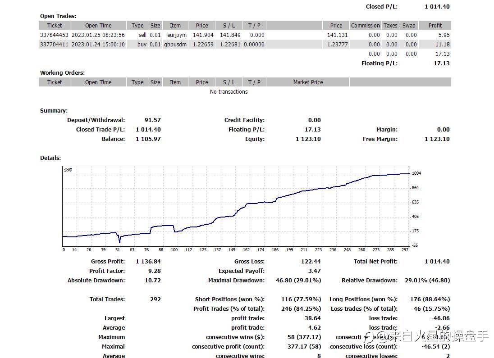Click the profit value 5.95
Image resolution: width=494 pixels, height=358 pixels.
[444, 35]
